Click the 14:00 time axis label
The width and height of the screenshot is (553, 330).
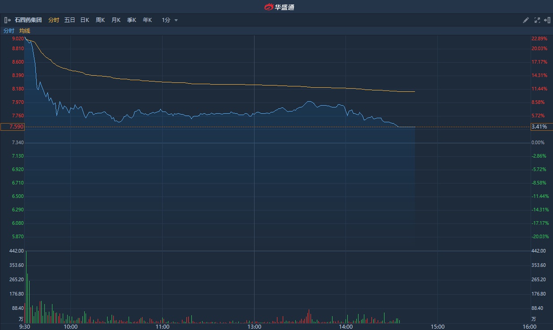(x=346, y=327)
